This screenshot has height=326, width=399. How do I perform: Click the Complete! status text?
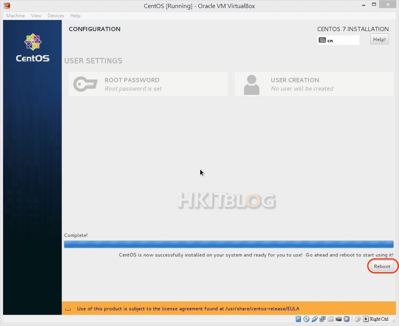[x=76, y=235]
